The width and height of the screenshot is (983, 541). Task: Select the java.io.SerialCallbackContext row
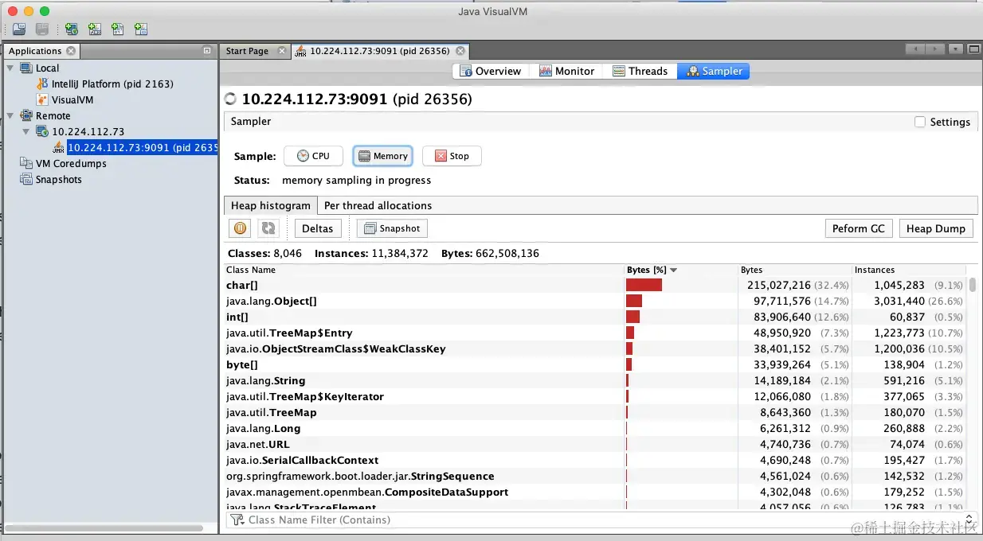point(596,460)
